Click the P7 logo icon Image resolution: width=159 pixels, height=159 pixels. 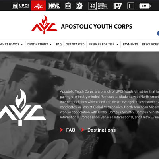(x=118, y=6)
